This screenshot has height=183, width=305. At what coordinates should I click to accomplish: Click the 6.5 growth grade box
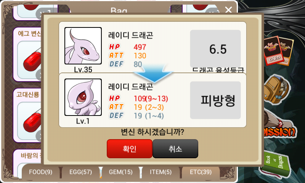pos(215,49)
